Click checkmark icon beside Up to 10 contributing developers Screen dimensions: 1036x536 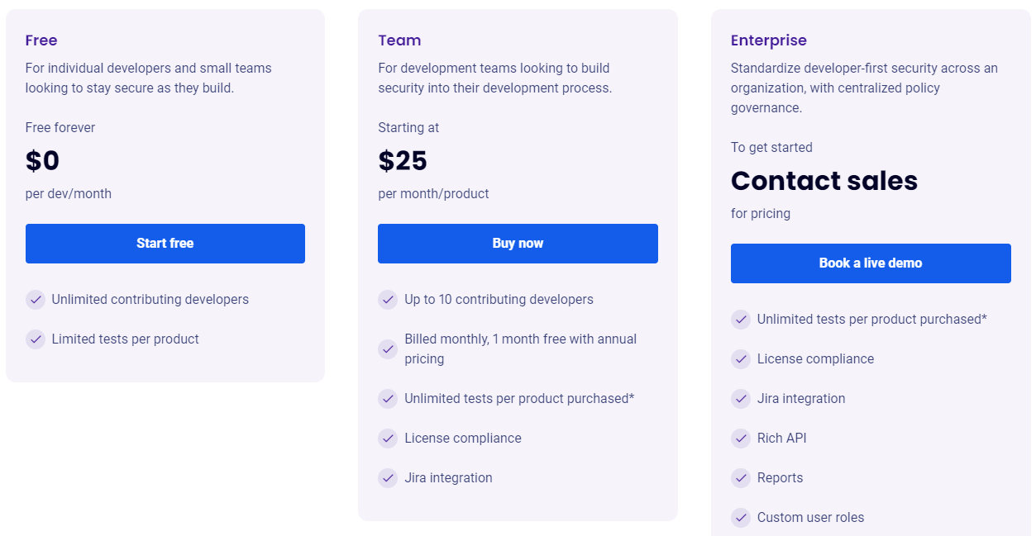(388, 300)
